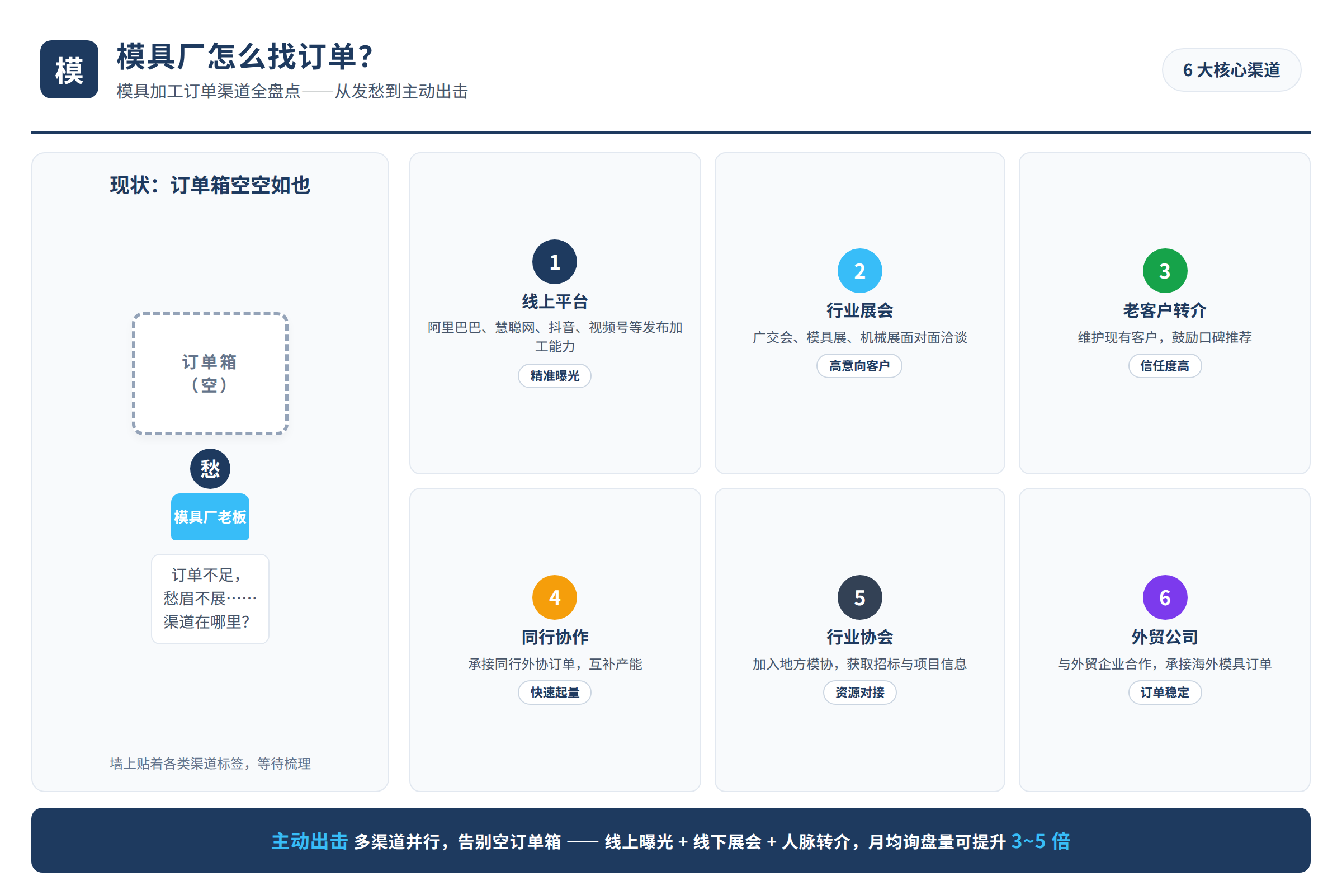
Task: Click the 高意向客户 tag
Action: tap(859, 365)
